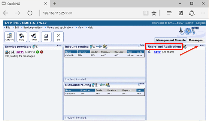Click the Print toolbar icon
Image resolution: width=209 pixels, height=121 pixels.
(x=46, y=37)
